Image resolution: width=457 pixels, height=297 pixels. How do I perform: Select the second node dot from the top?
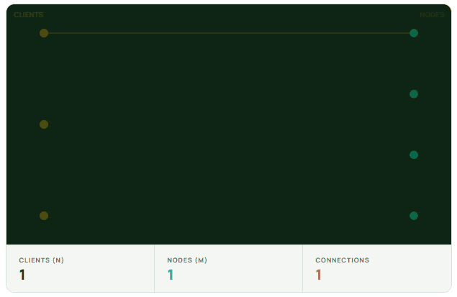point(414,94)
